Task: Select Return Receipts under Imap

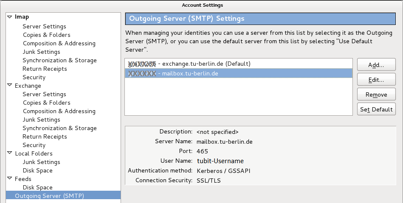Action: pyautogui.click(x=45, y=69)
